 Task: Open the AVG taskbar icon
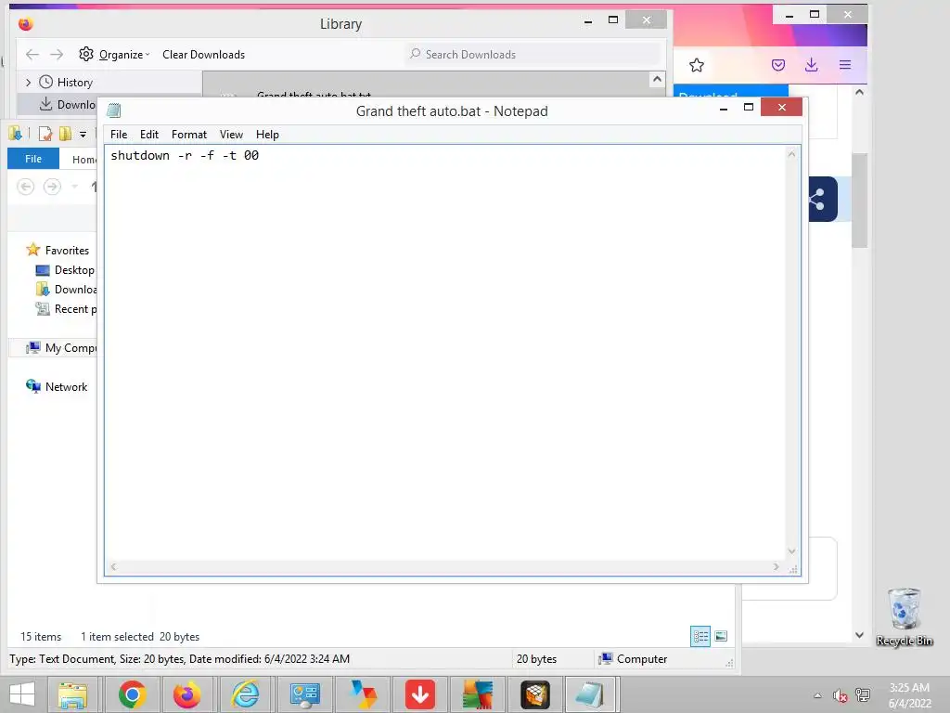pyautogui.click(x=478, y=694)
